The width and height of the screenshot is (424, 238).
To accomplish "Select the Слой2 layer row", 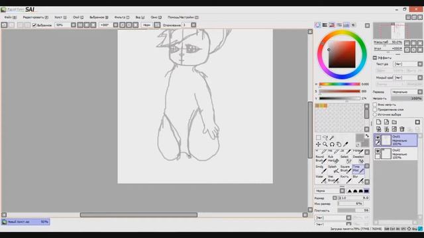I will (x=396, y=154).
